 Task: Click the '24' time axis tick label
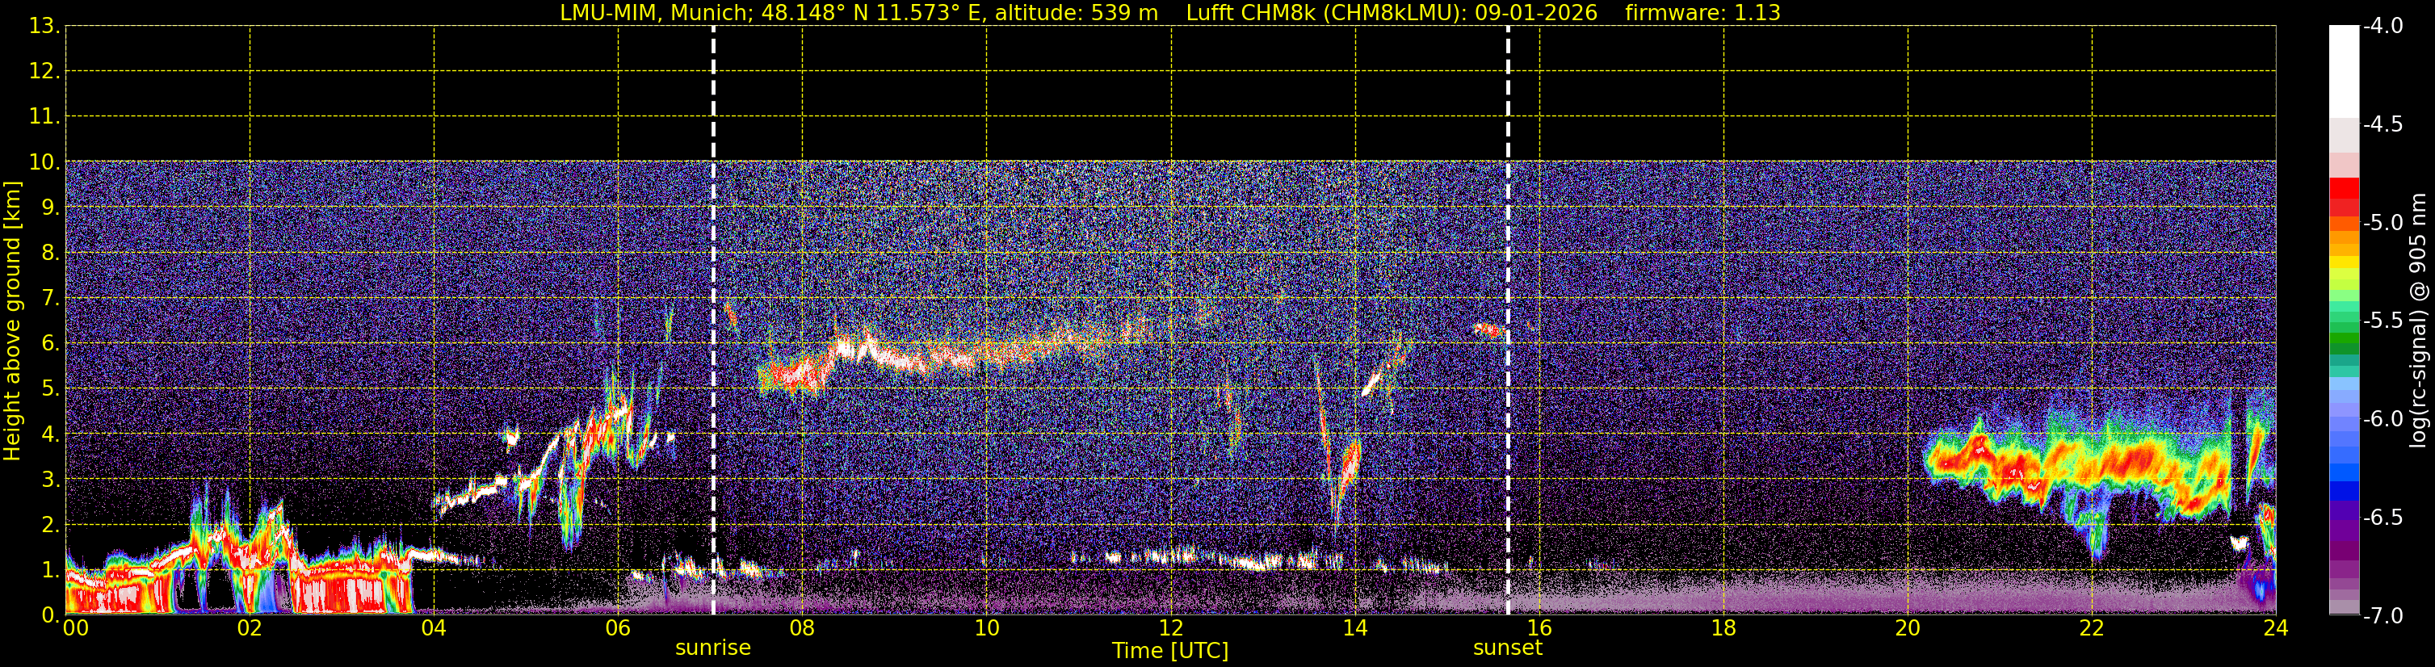[x=2275, y=628]
